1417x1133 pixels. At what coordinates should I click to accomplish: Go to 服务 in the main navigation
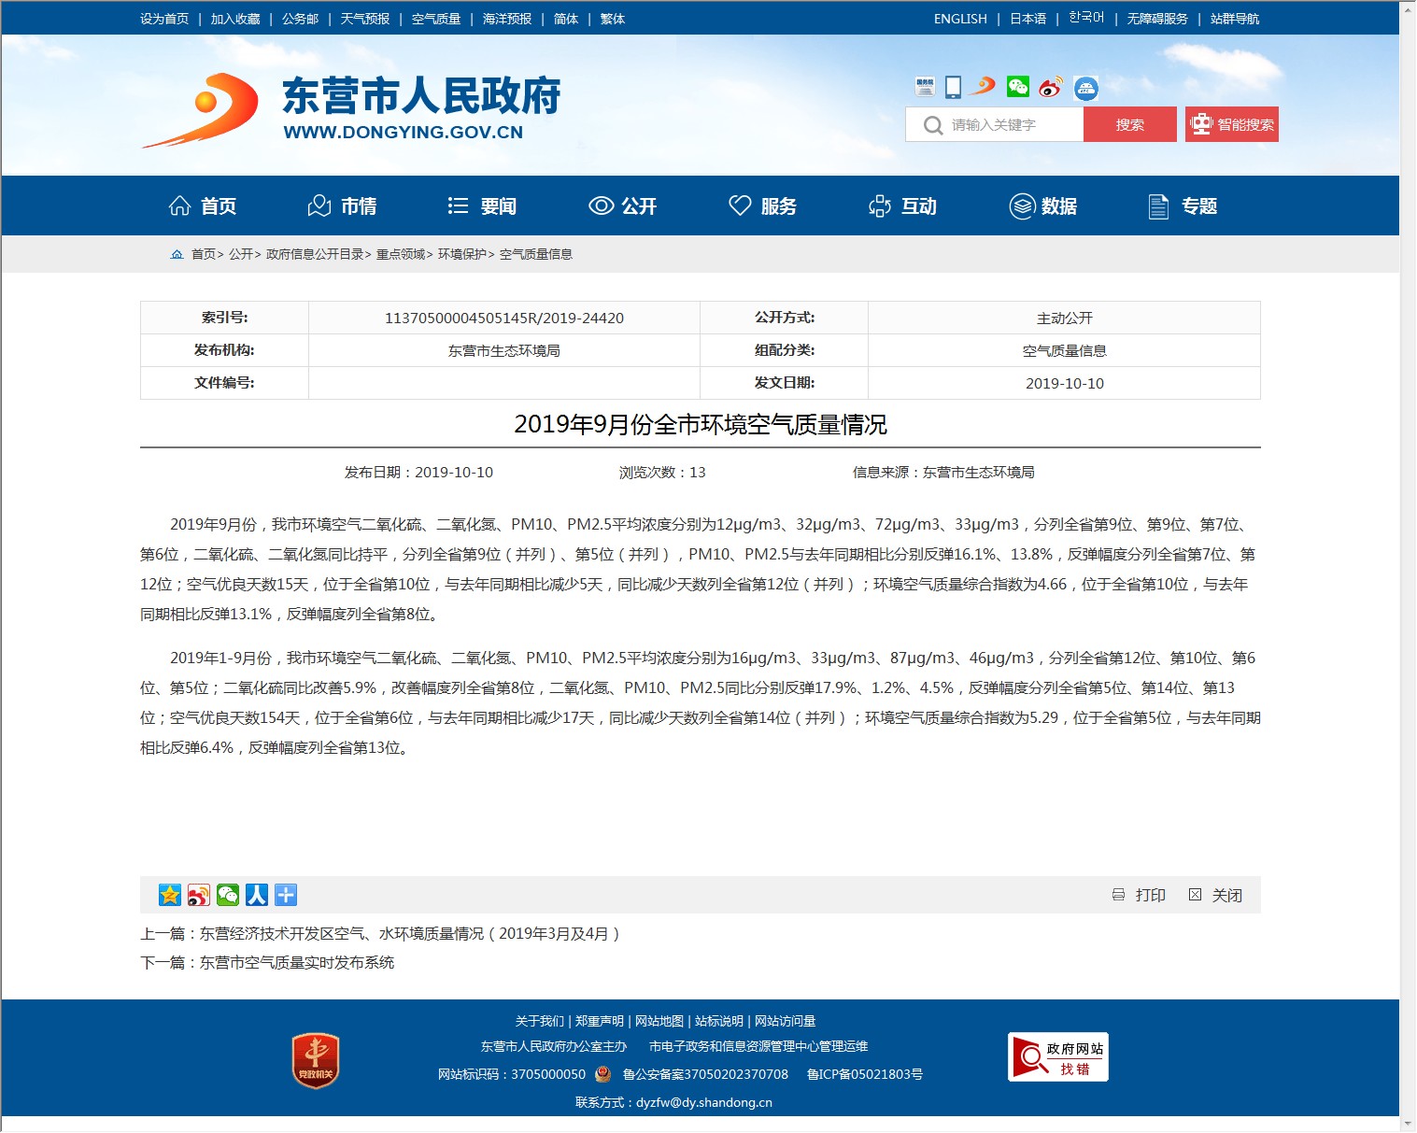(763, 206)
